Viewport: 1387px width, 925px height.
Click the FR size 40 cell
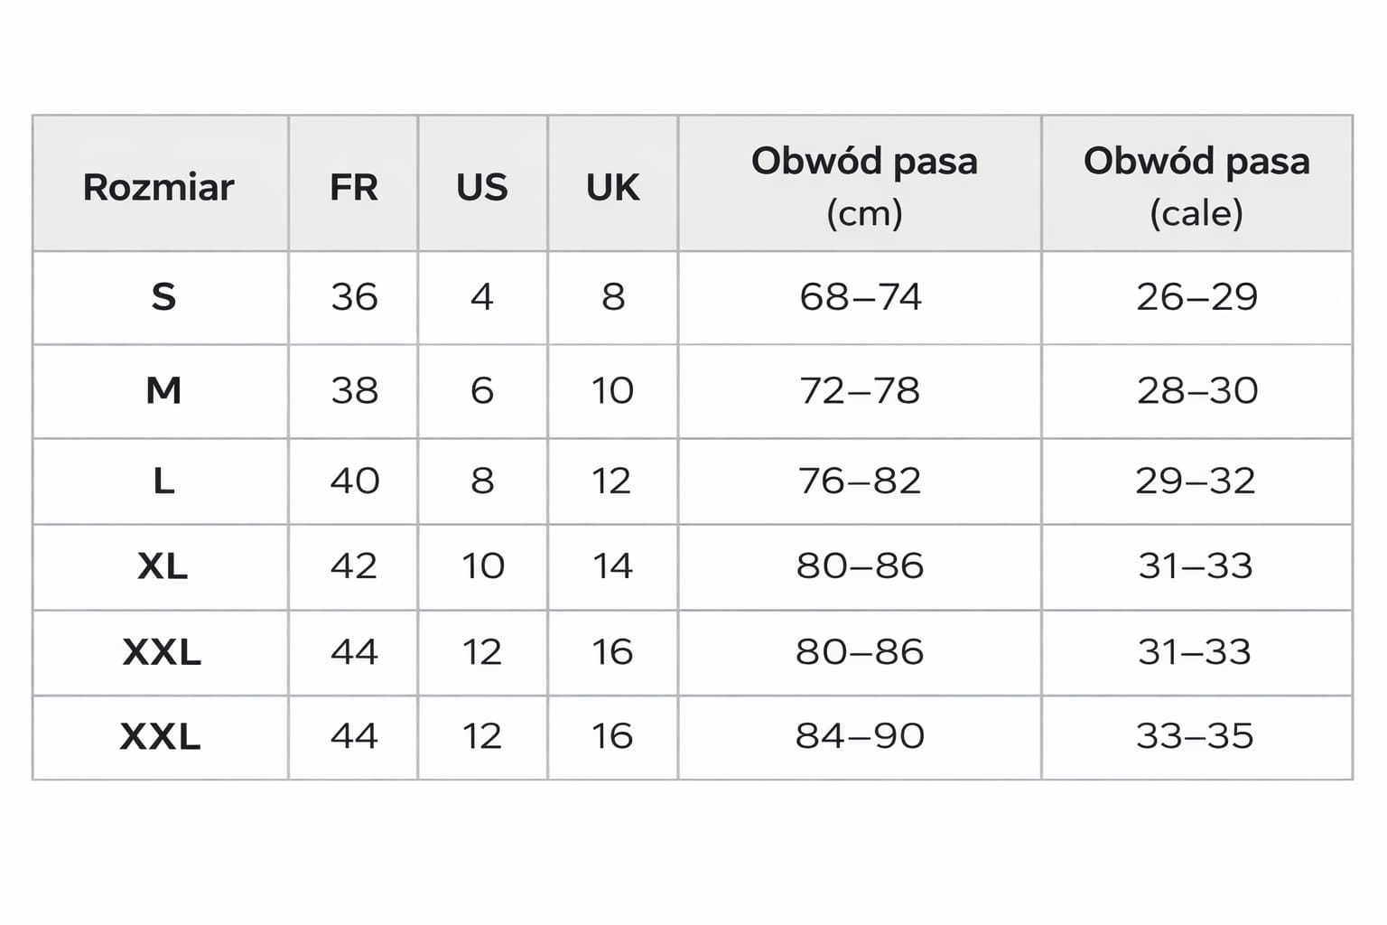(354, 481)
